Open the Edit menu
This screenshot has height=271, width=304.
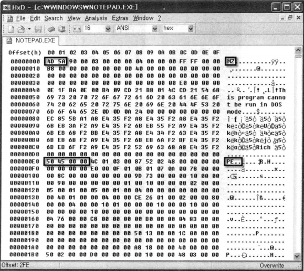[x=35, y=18]
